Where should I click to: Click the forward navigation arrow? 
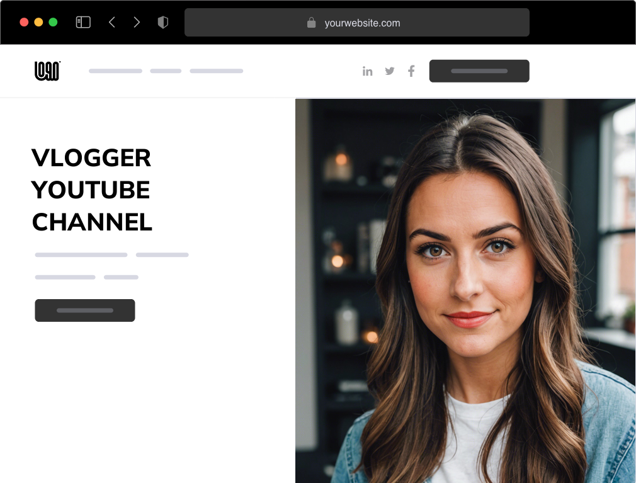[x=137, y=21]
